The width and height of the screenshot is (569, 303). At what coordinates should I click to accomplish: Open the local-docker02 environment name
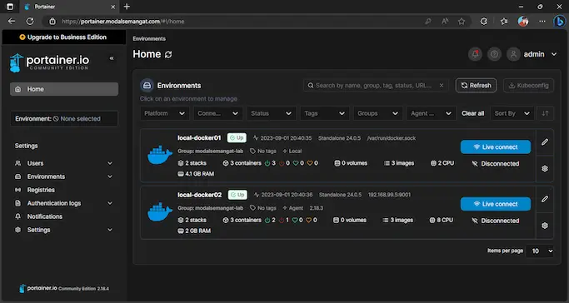tap(200, 195)
